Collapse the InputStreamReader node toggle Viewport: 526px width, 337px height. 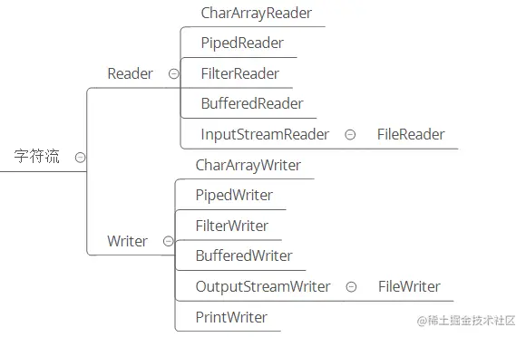[x=350, y=135]
